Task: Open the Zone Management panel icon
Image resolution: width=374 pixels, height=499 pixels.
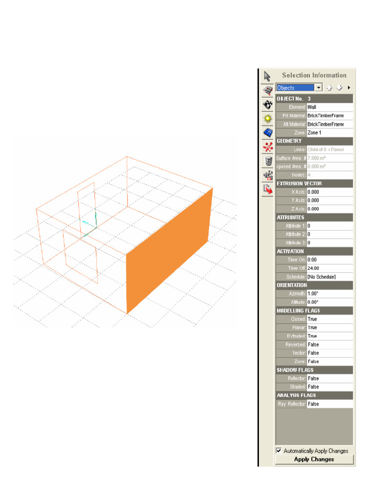Action: [x=267, y=91]
